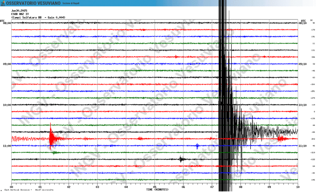Click minute 10 on the time axis
Viewport: 316px width, 193px height.
pyautogui.click(x=298, y=187)
